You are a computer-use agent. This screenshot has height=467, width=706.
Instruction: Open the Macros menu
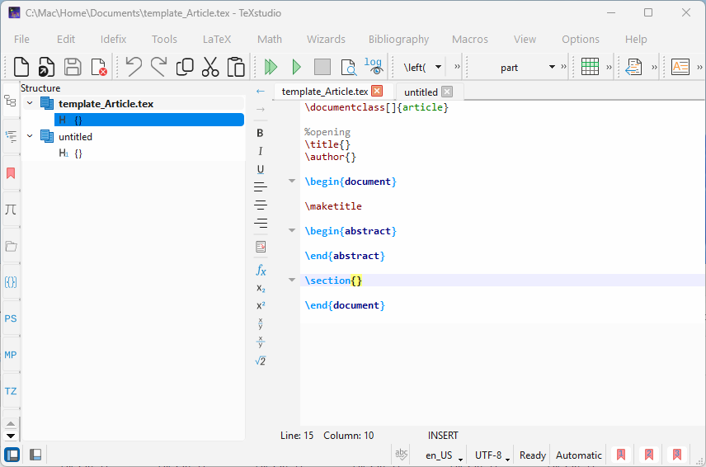click(x=469, y=39)
